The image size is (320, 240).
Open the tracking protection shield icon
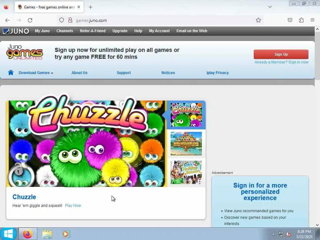click(62, 20)
